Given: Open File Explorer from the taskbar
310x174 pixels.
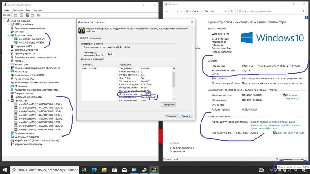Looking at the screenshot, I should (104, 170).
